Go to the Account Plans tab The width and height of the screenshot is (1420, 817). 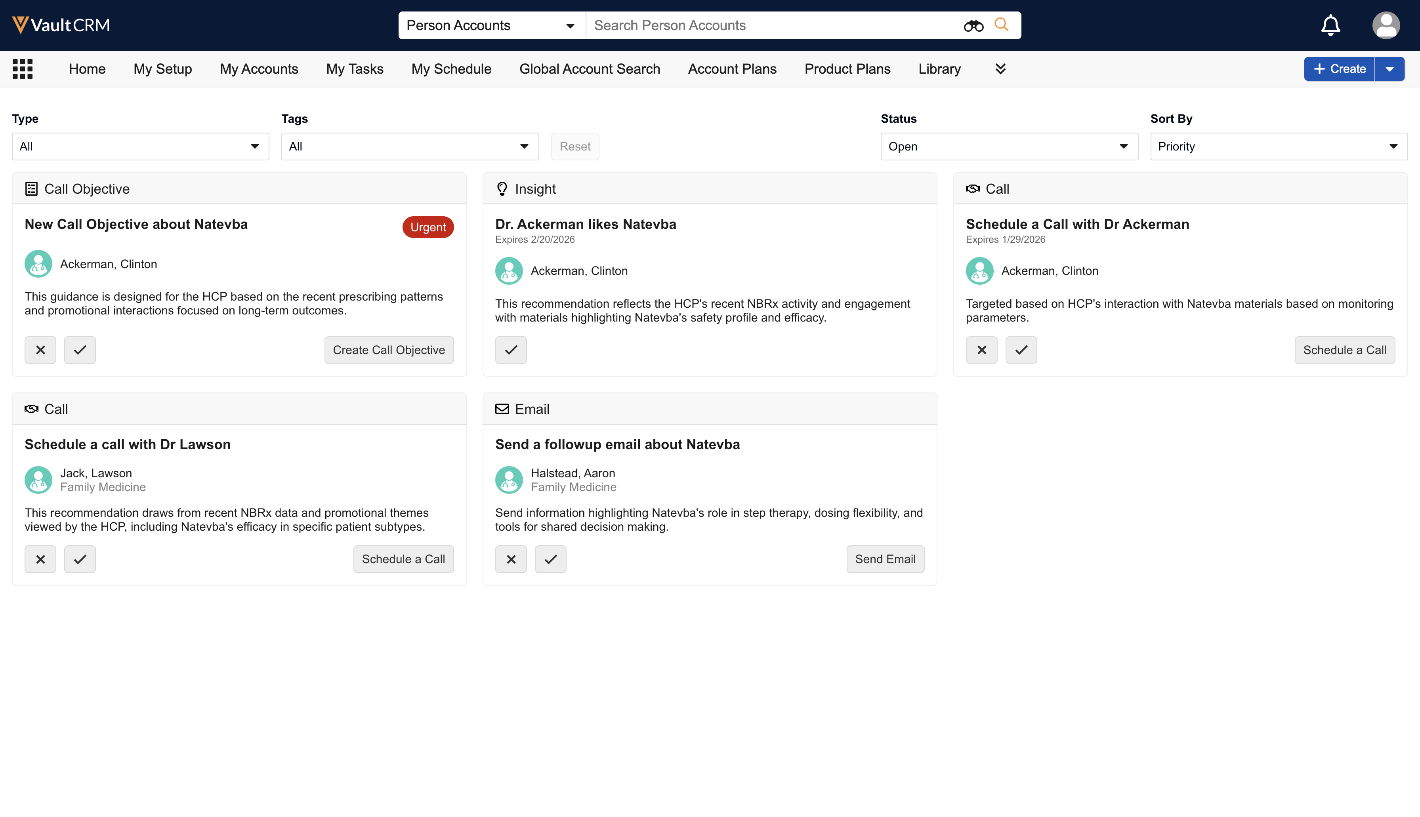pos(732,69)
